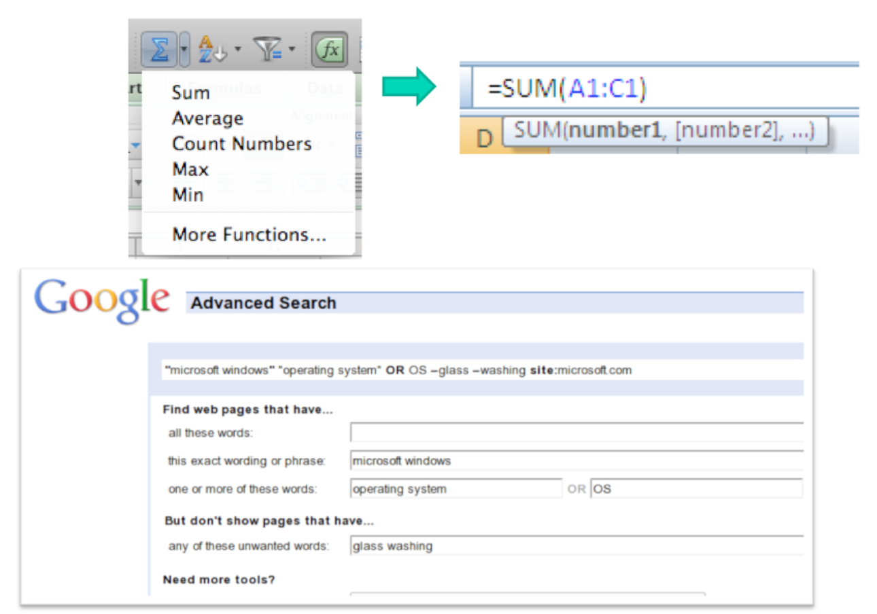Click the AutoSum sigma icon
877x614 pixels.
pos(159,50)
